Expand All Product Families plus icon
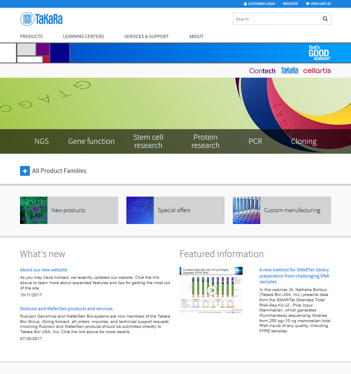 coord(25,171)
